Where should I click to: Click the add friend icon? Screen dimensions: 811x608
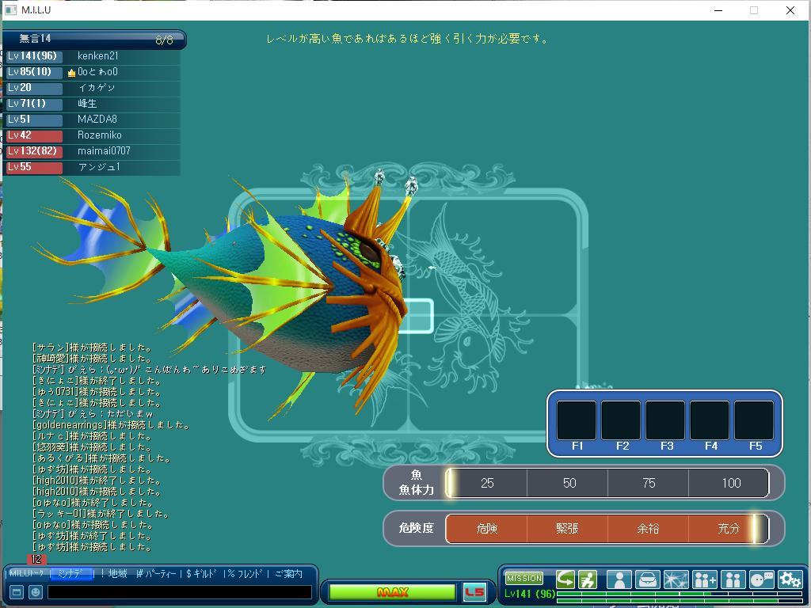pos(704,580)
